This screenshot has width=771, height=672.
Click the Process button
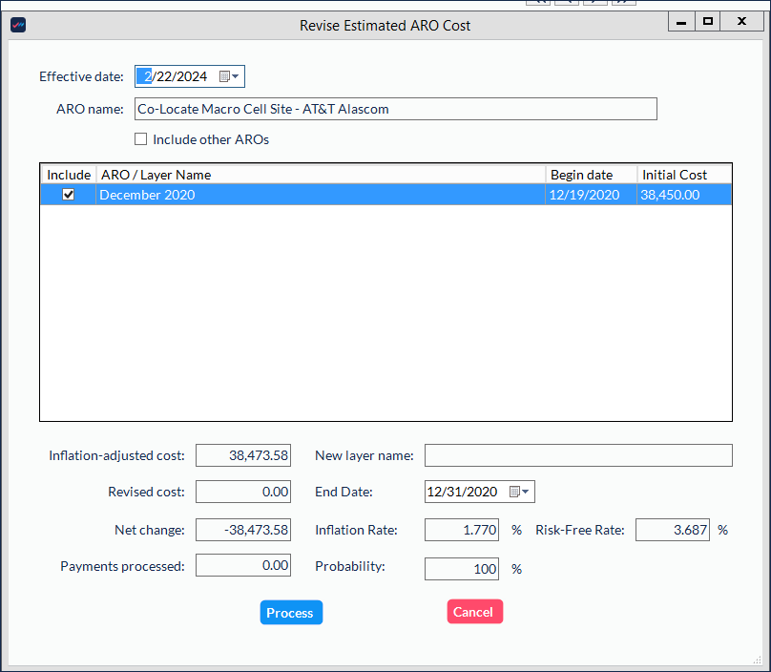pyautogui.click(x=291, y=613)
